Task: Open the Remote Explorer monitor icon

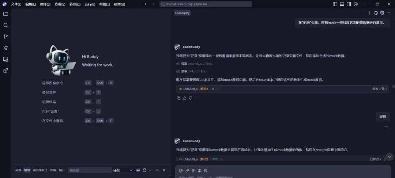Action: click(x=5, y=59)
